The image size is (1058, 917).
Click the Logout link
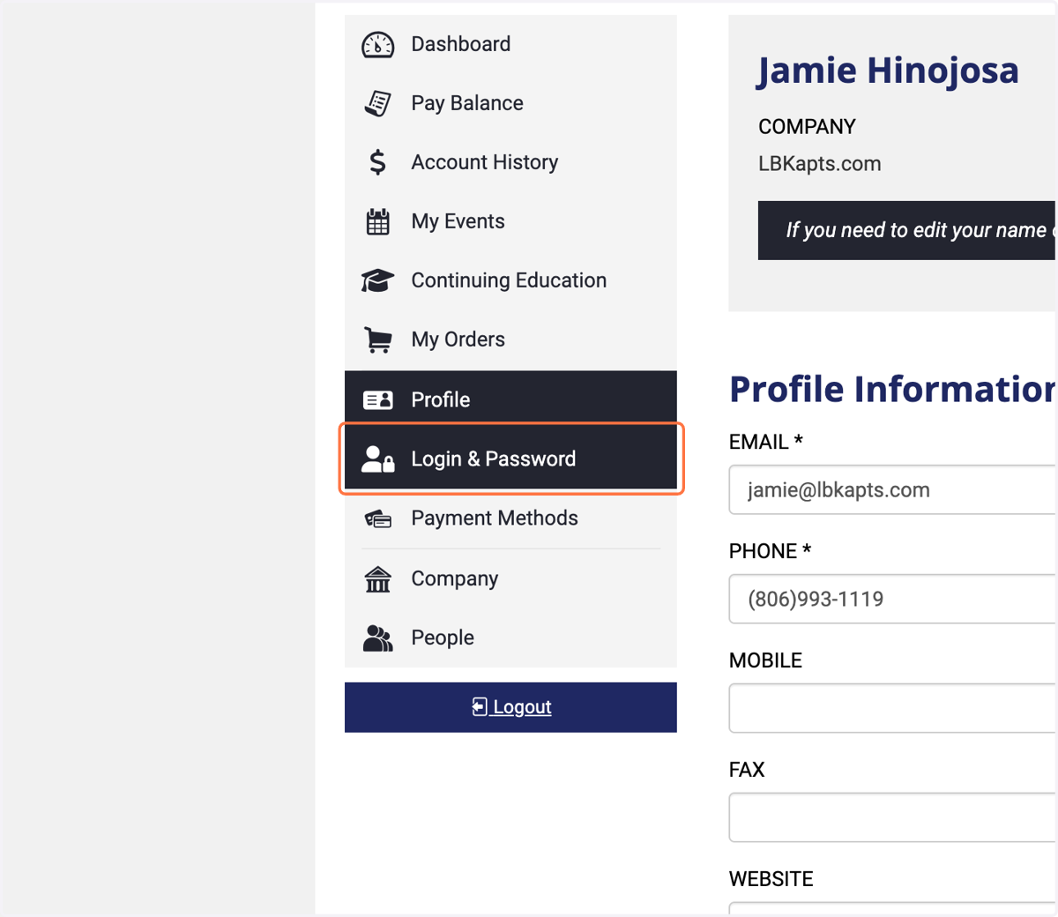(x=510, y=707)
